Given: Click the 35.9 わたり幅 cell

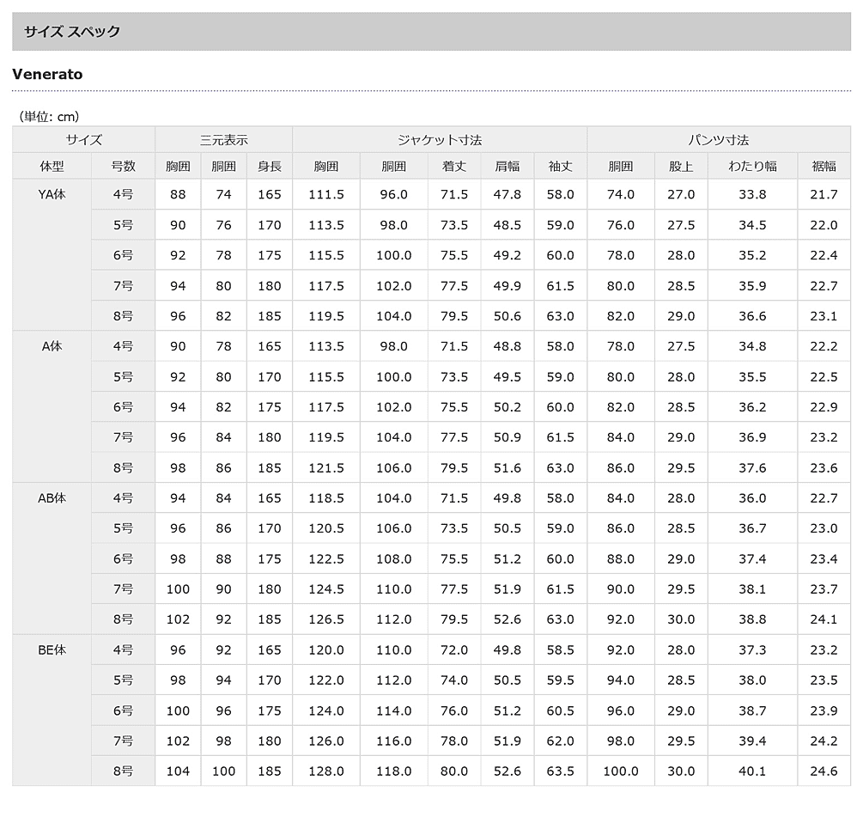Looking at the screenshot, I should point(752,286).
